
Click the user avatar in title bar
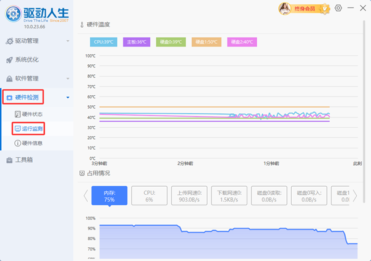click(x=286, y=8)
